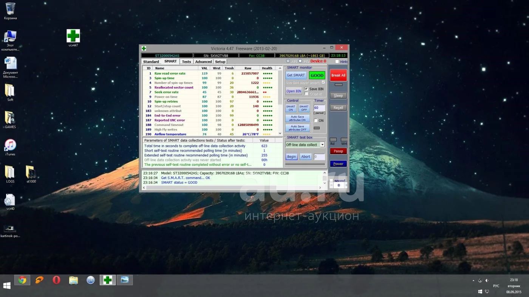
Task: Open the network icon in system tray
Action: tap(487, 292)
